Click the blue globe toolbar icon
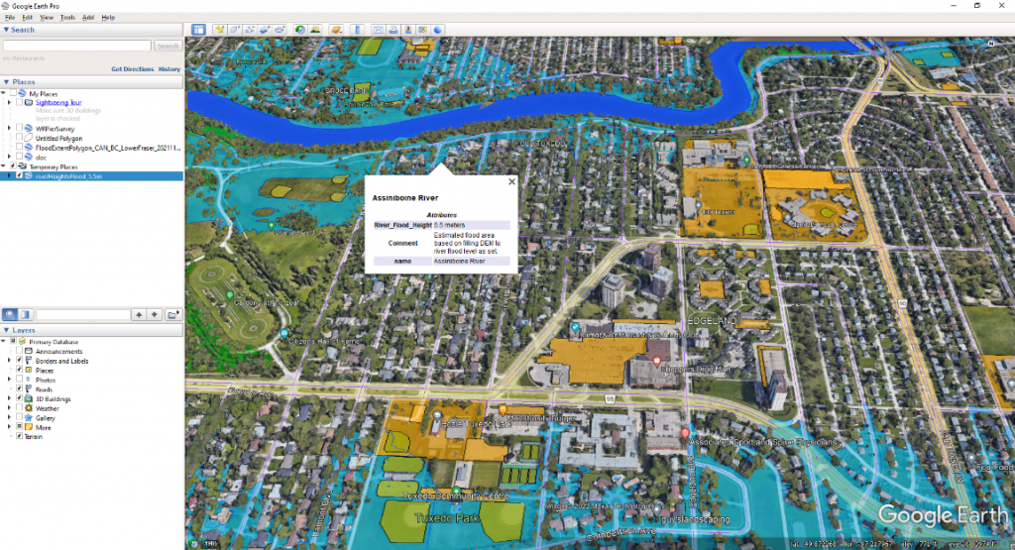This screenshot has width=1015, height=550. coord(438,30)
